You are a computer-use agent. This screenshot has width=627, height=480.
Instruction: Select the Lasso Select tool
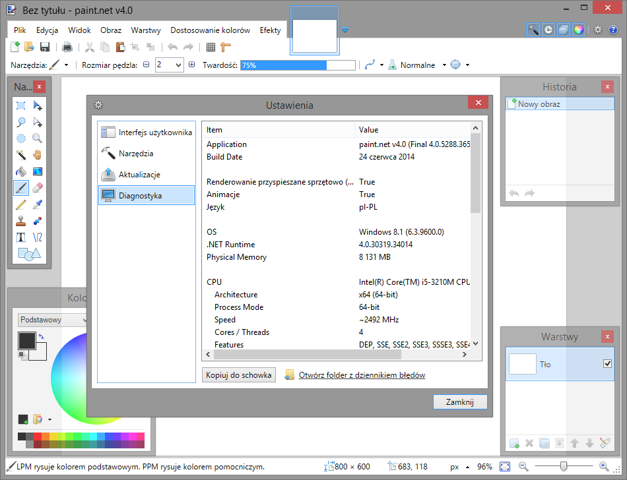21,122
